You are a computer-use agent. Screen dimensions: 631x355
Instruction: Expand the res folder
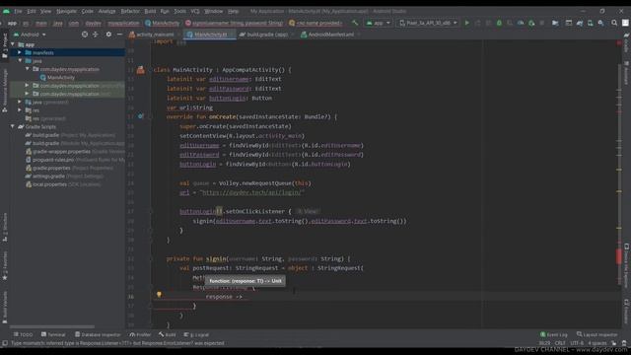[x=20, y=110]
